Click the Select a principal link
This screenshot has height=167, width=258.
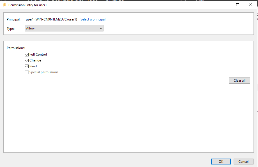(93, 19)
